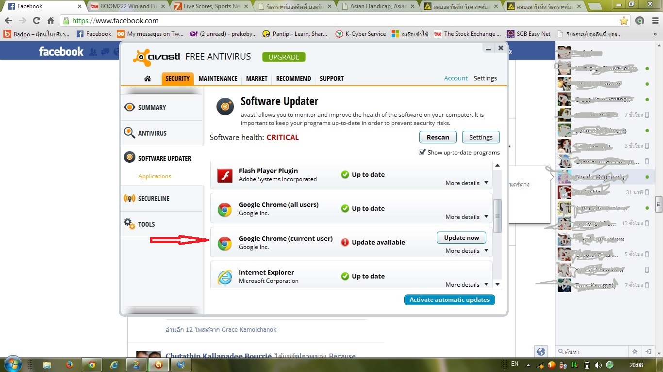This screenshot has height=372, width=663.
Task: Click the taskbar clock showing 20:08
Action: (636, 365)
